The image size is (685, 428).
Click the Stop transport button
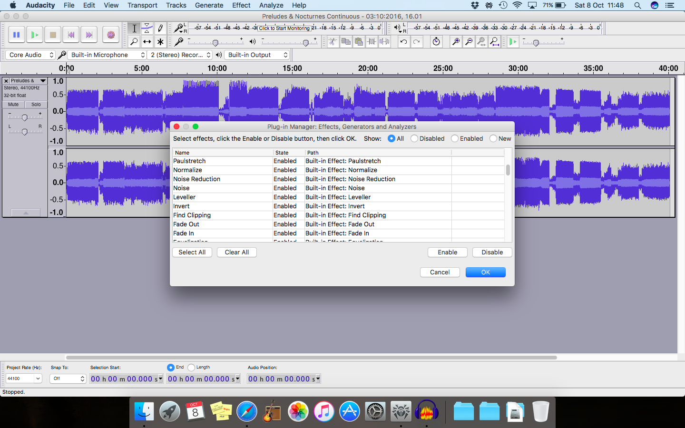click(x=53, y=35)
